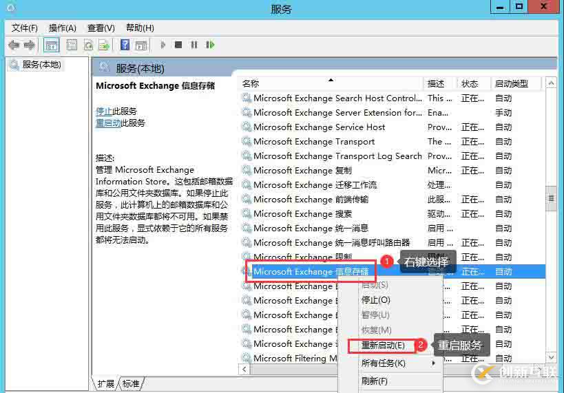Click the 重启动 this service link
The image size is (564, 393).
click(x=108, y=123)
